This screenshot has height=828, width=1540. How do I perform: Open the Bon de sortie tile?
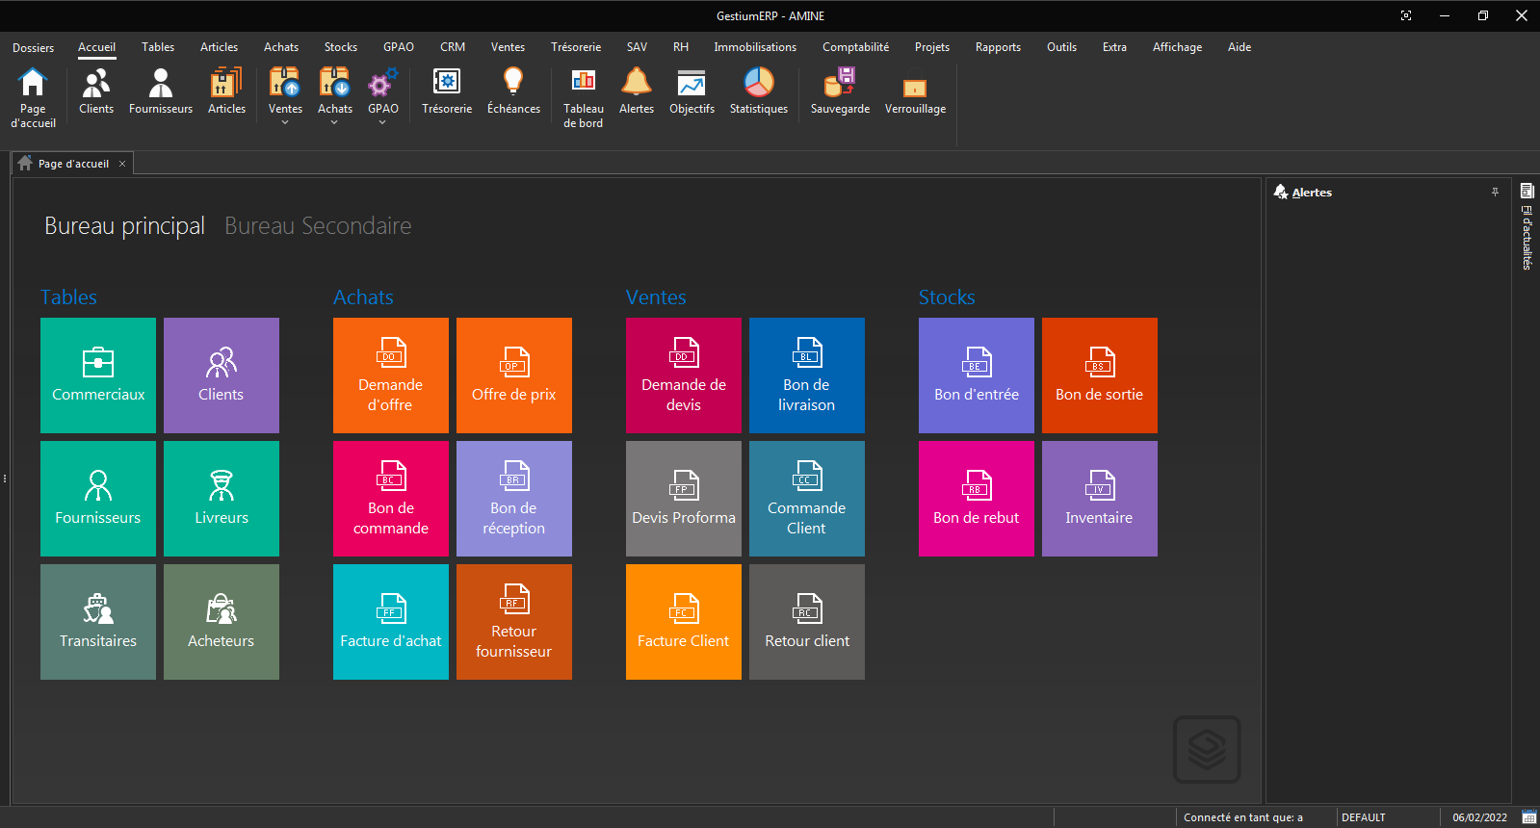point(1100,375)
